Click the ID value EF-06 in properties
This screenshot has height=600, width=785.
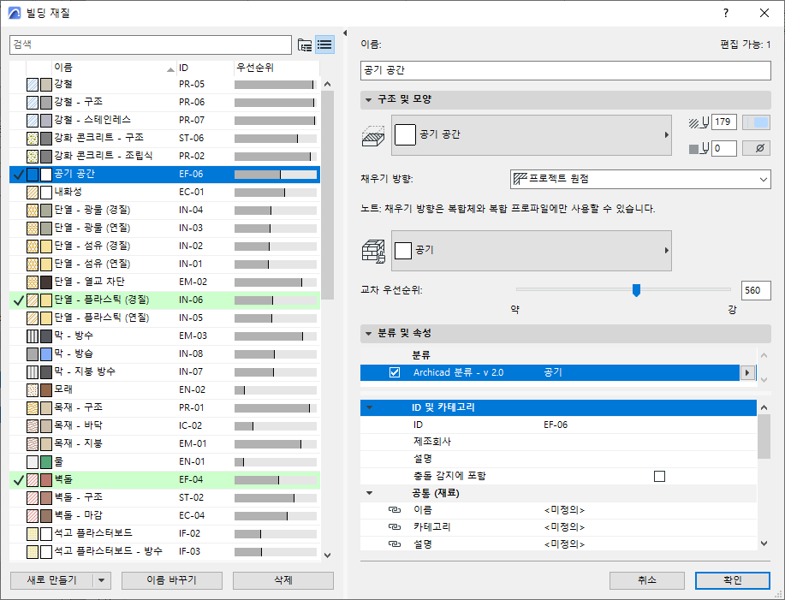[x=556, y=425]
